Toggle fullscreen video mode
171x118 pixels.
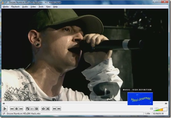click(28, 109)
